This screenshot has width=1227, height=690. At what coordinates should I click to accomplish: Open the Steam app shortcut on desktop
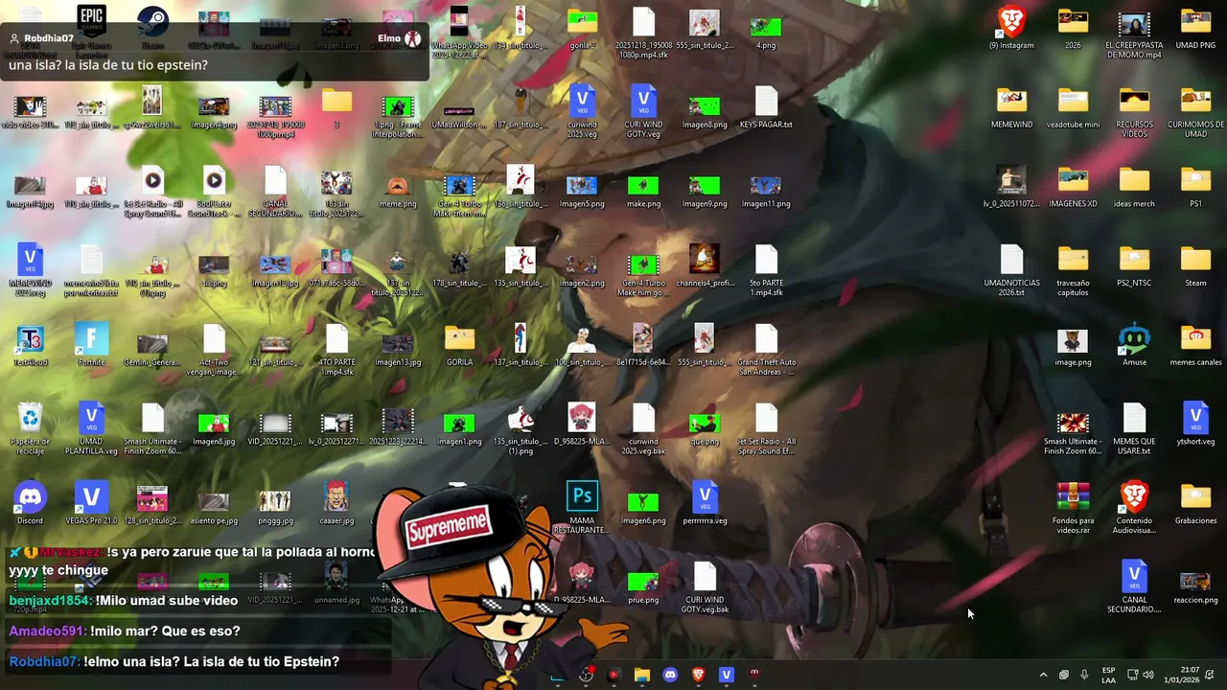152,23
